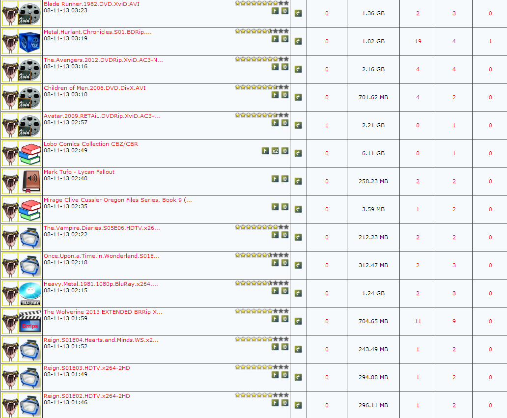This screenshot has height=418, width=507.
Task: Click the green arrow icon for Reign S01E03
Action: pos(298,377)
